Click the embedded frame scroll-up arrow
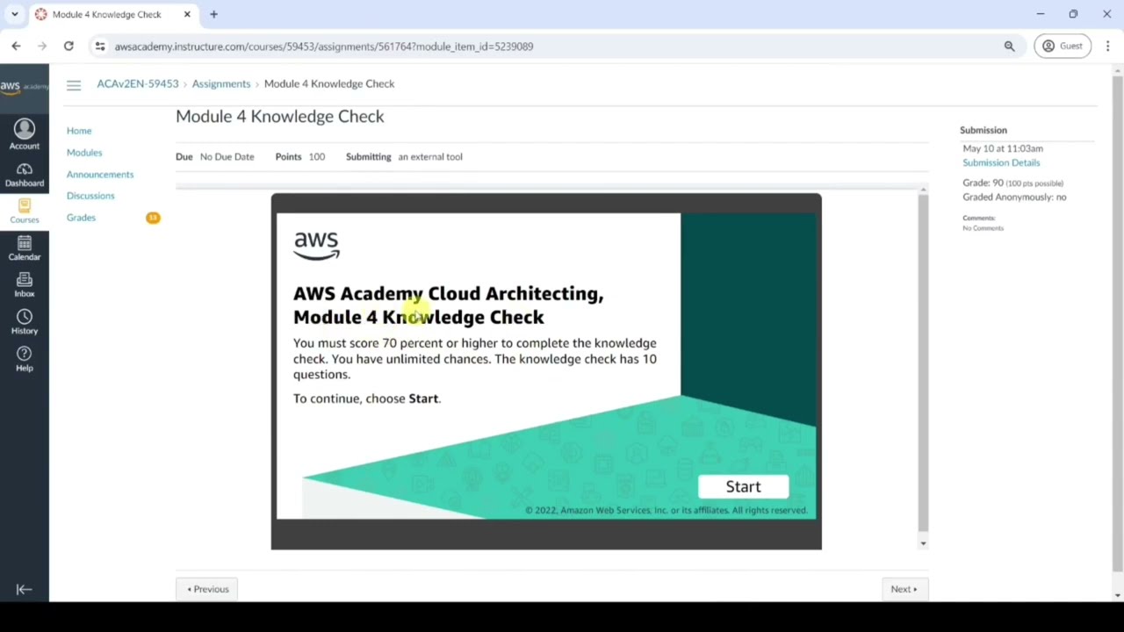 click(x=923, y=190)
